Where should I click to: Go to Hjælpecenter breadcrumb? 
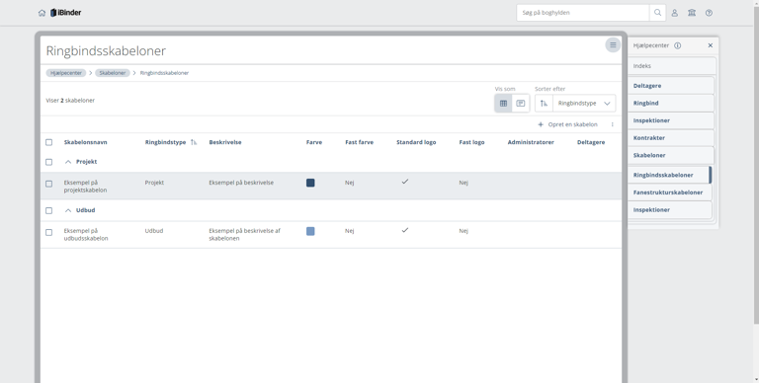(x=66, y=73)
